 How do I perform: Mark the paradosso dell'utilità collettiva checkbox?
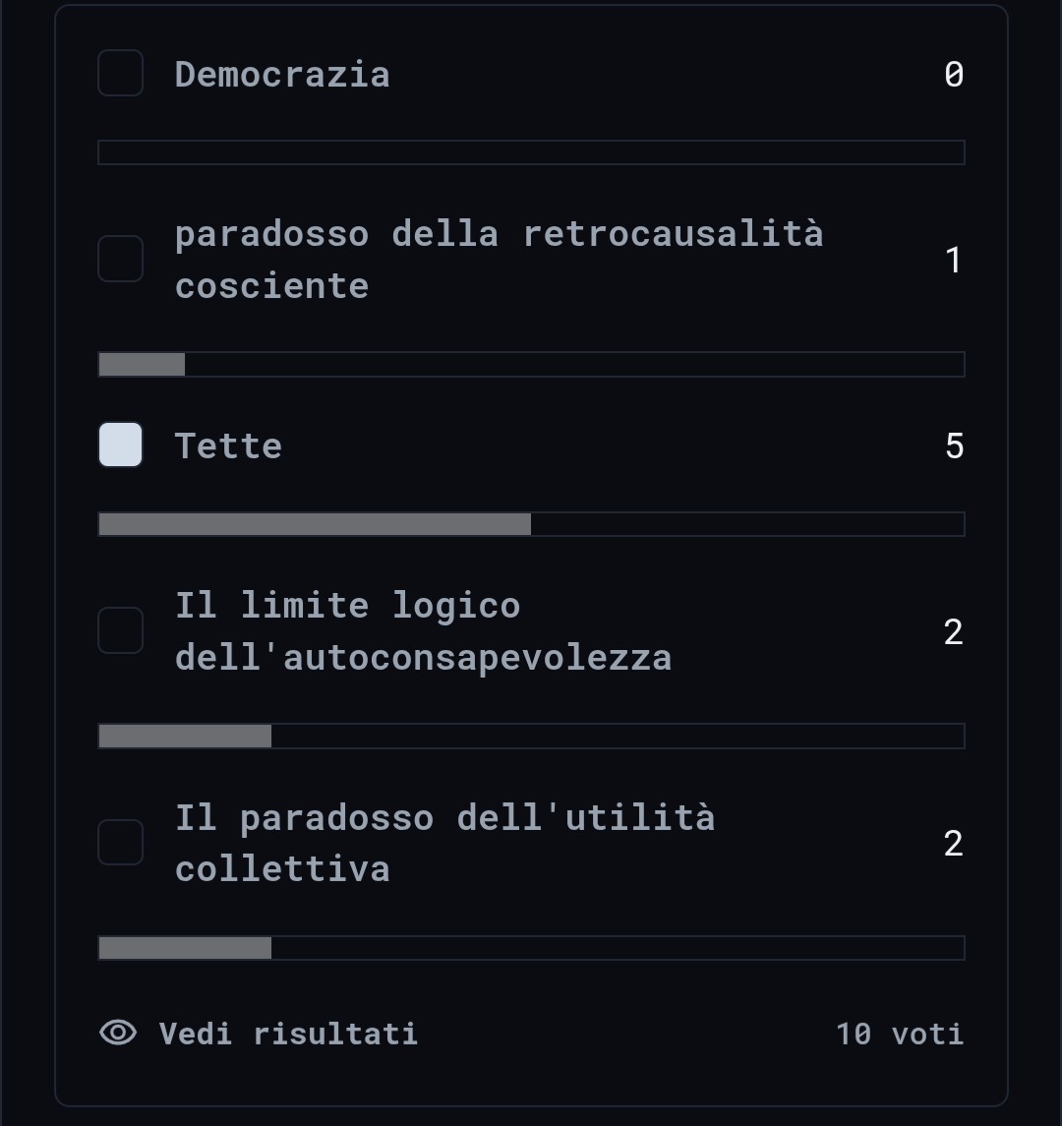click(x=121, y=843)
